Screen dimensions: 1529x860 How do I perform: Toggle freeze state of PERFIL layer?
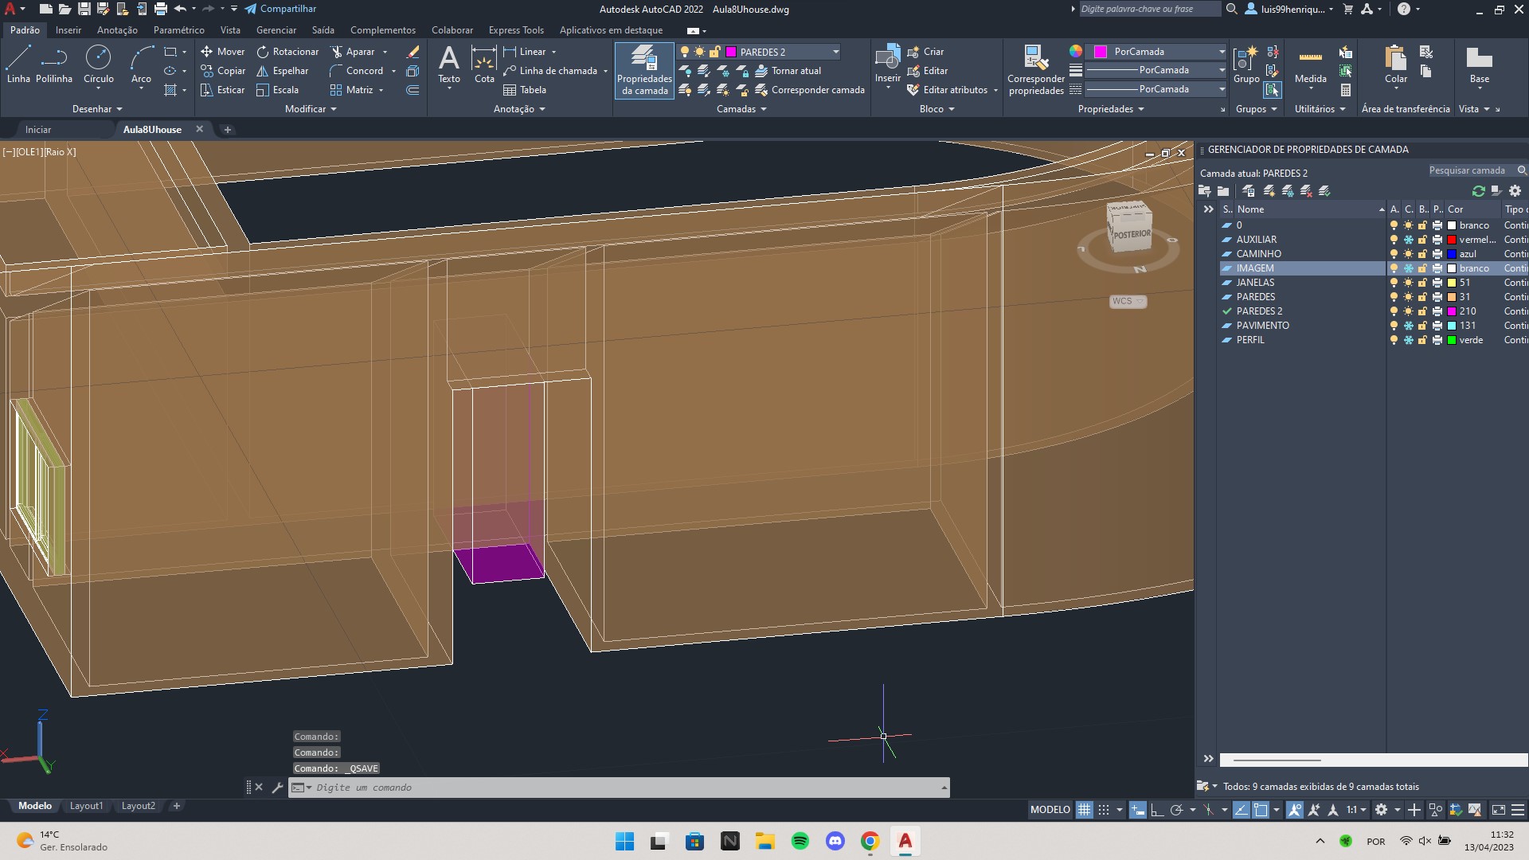click(x=1408, y=340)
